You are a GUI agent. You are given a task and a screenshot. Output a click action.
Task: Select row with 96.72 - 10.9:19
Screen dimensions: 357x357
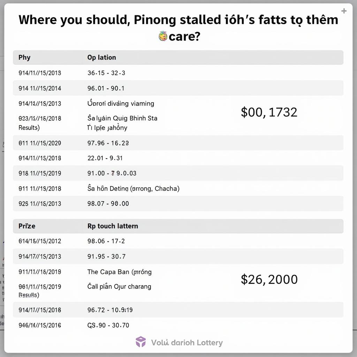178,310
